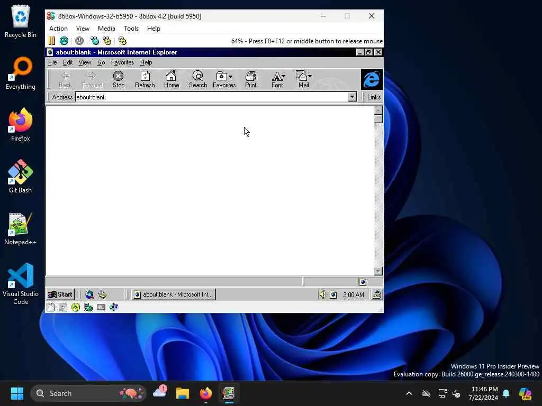The height and width of the screenshot is (406, 542).
Task: Print the page using the Print icon
Action: (x=251, y=79)
